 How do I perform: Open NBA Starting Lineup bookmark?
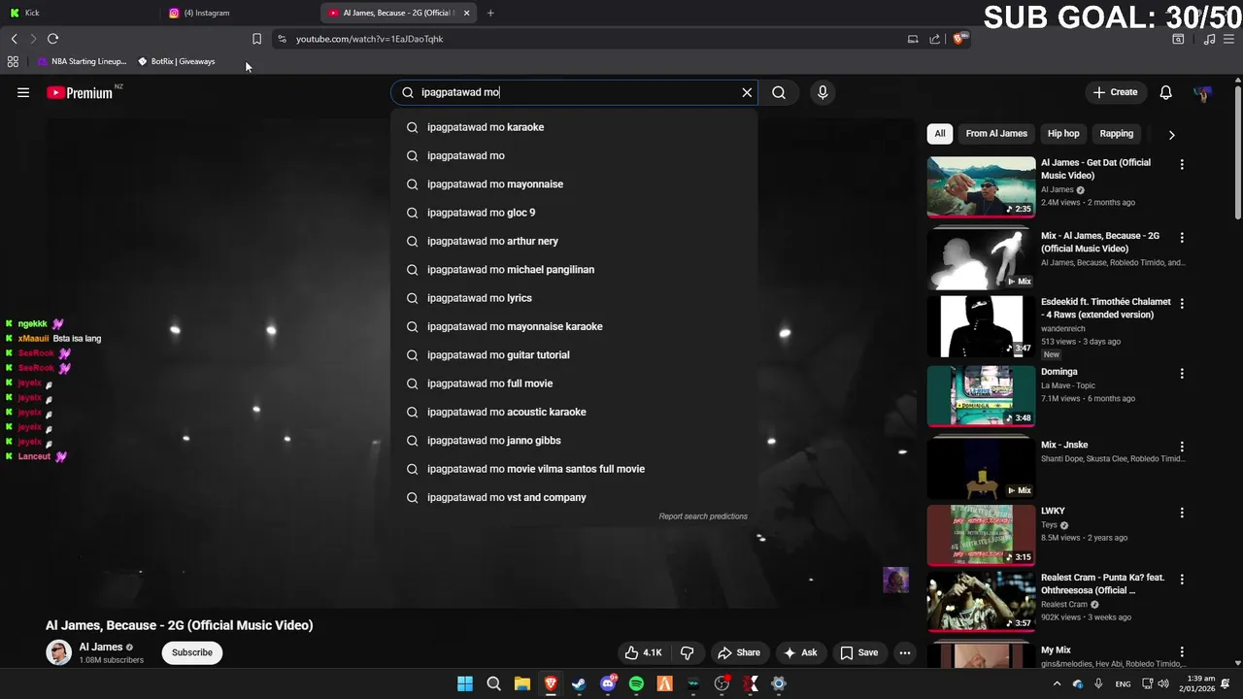point(82,61)
